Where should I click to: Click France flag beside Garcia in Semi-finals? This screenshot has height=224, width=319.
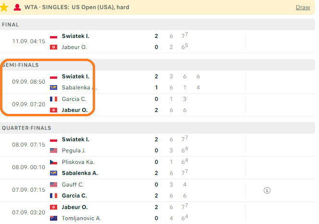(x=53, y=99)
